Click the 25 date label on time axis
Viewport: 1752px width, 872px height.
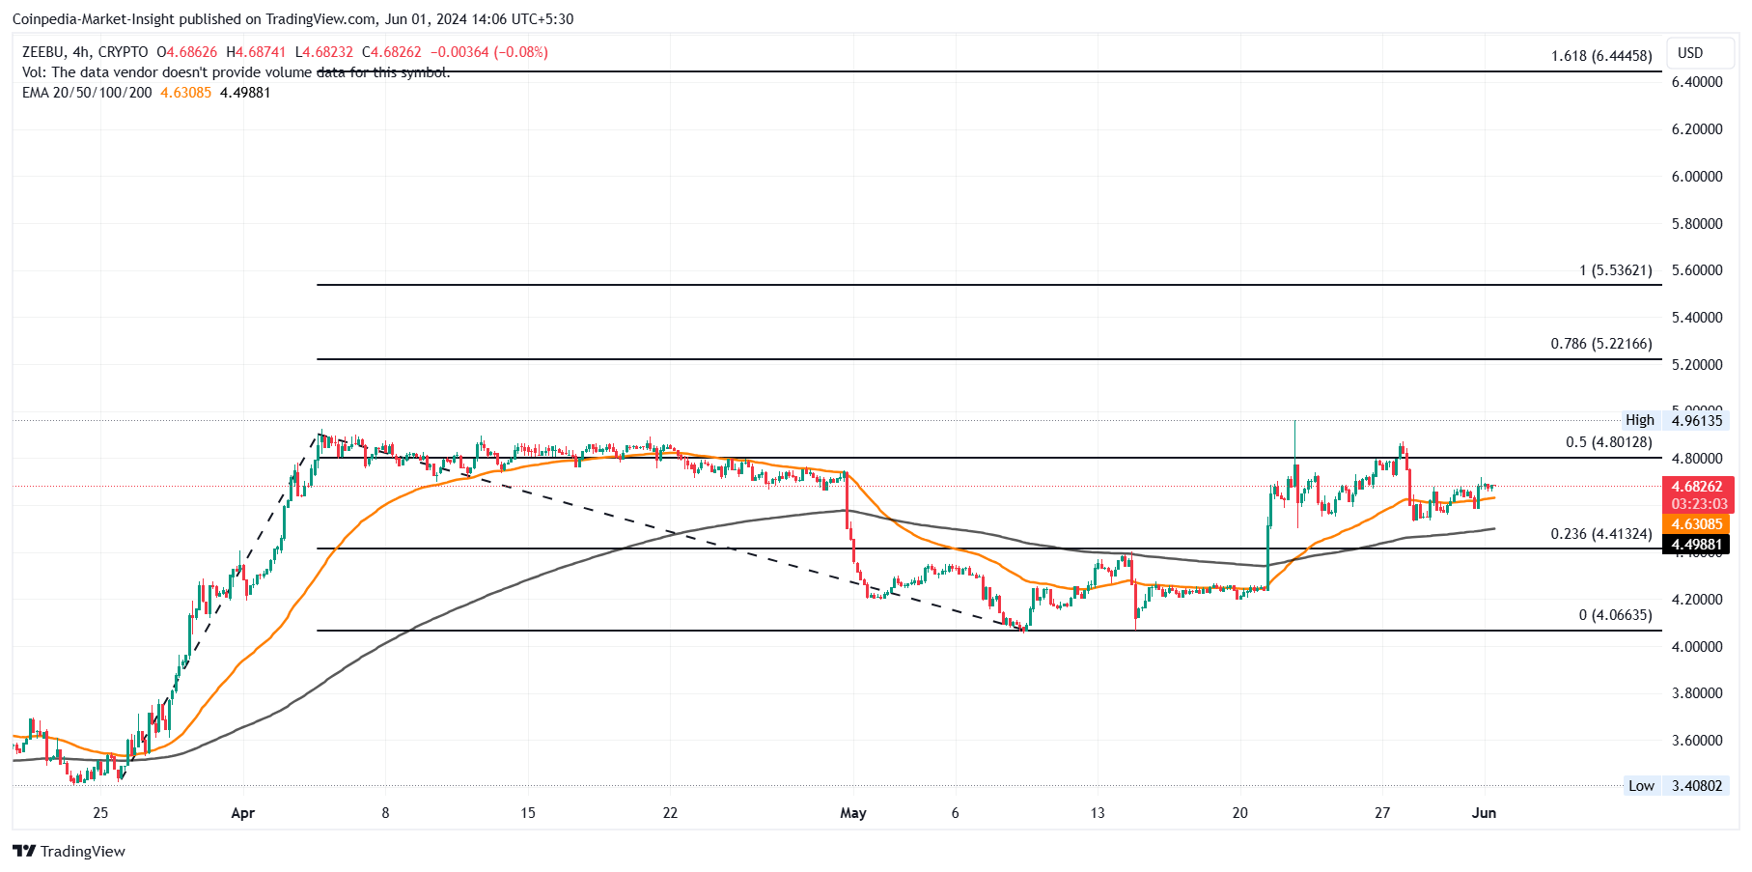[x=100, y=813]
